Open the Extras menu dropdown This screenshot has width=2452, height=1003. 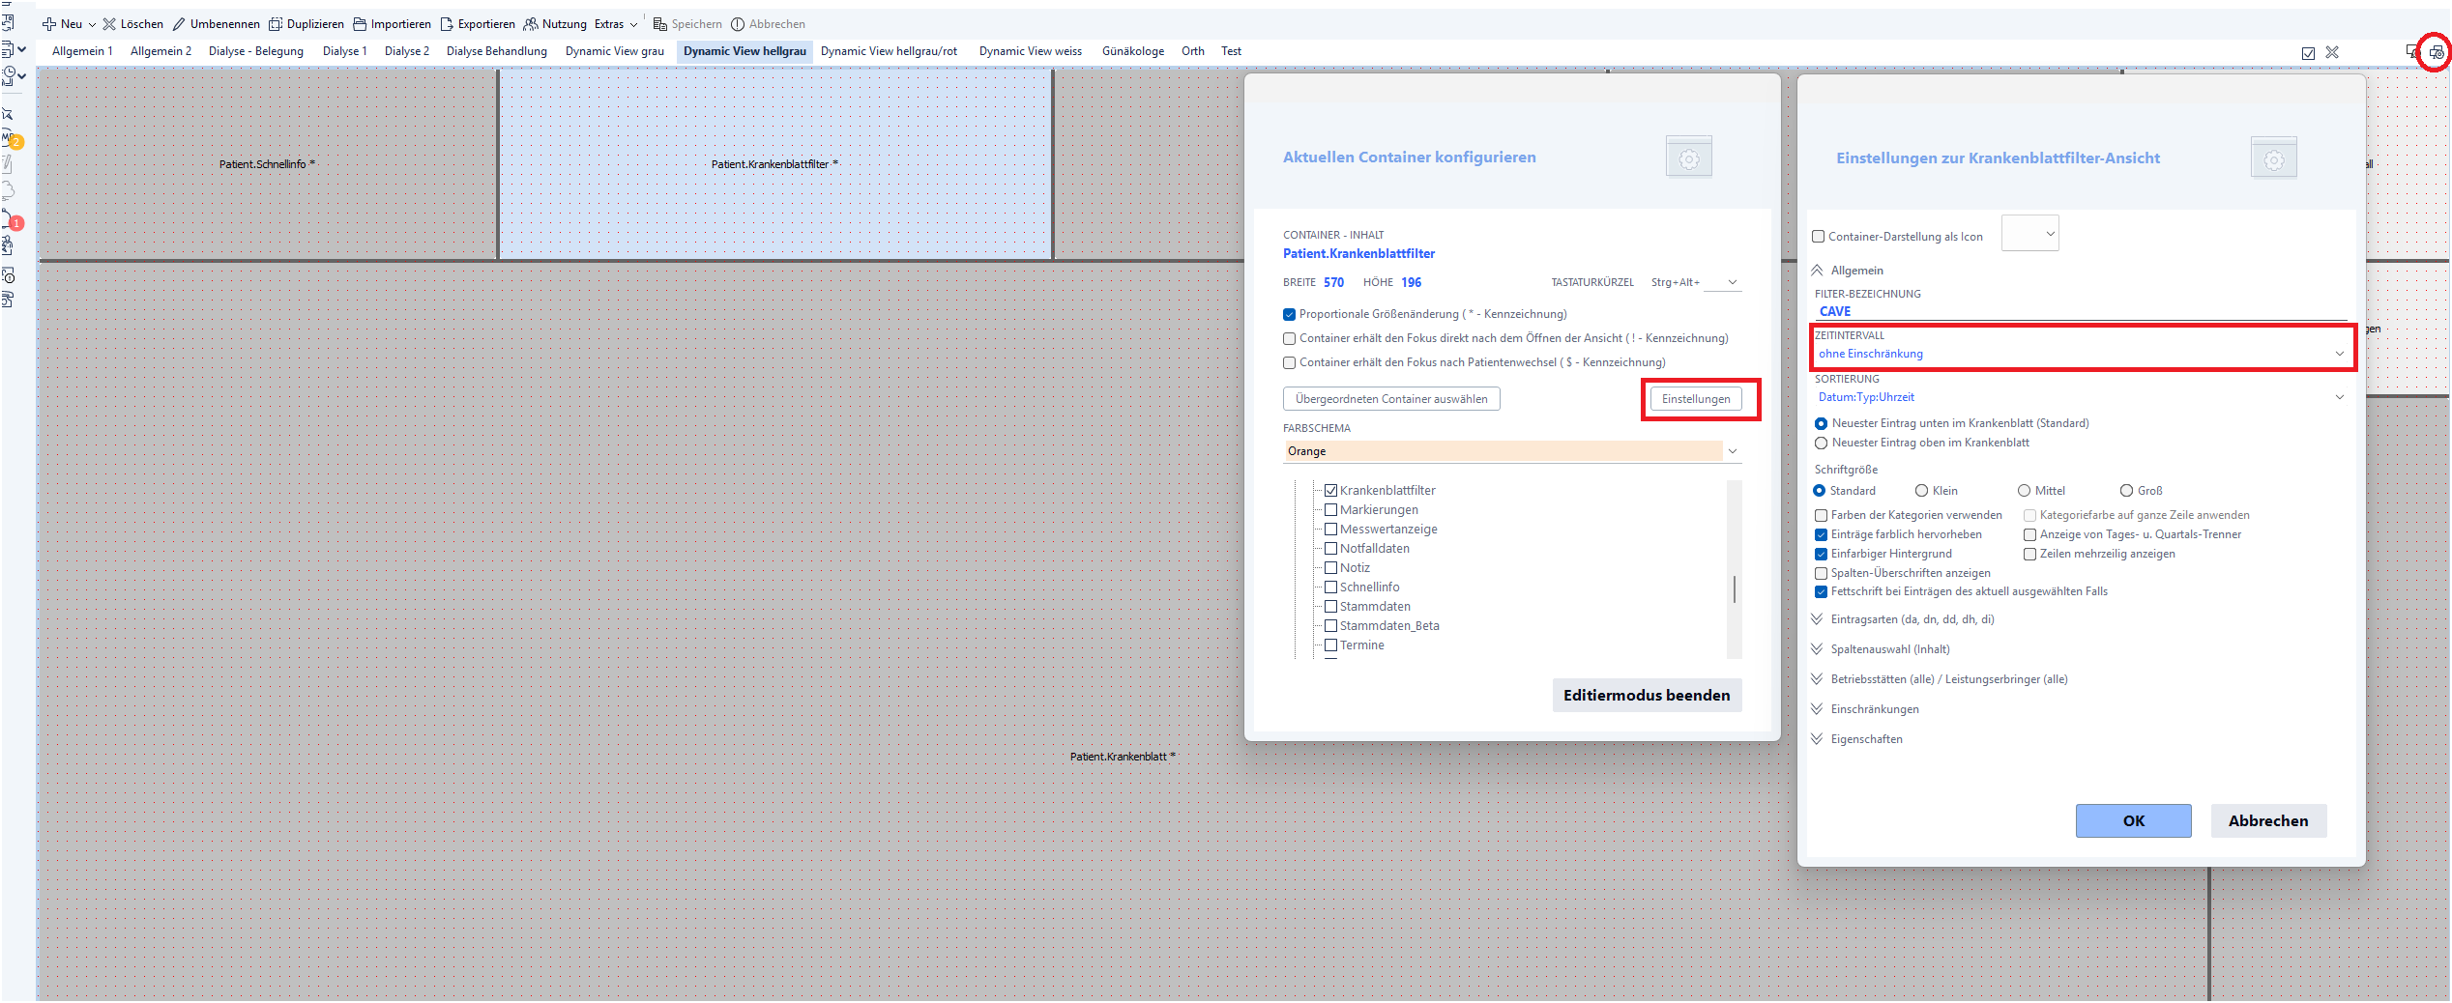pos(616,24)
